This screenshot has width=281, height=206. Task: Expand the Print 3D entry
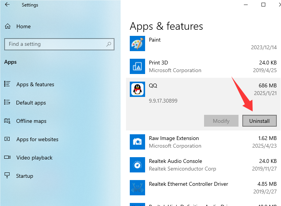point(203,66)
